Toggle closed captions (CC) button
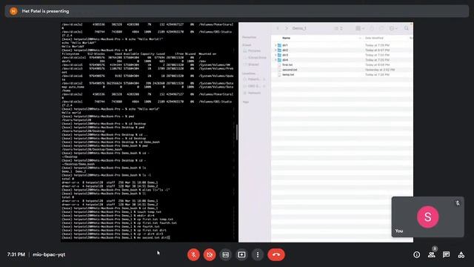The width and height of the screenshot is (474, 267). click(x=225, y=254)
